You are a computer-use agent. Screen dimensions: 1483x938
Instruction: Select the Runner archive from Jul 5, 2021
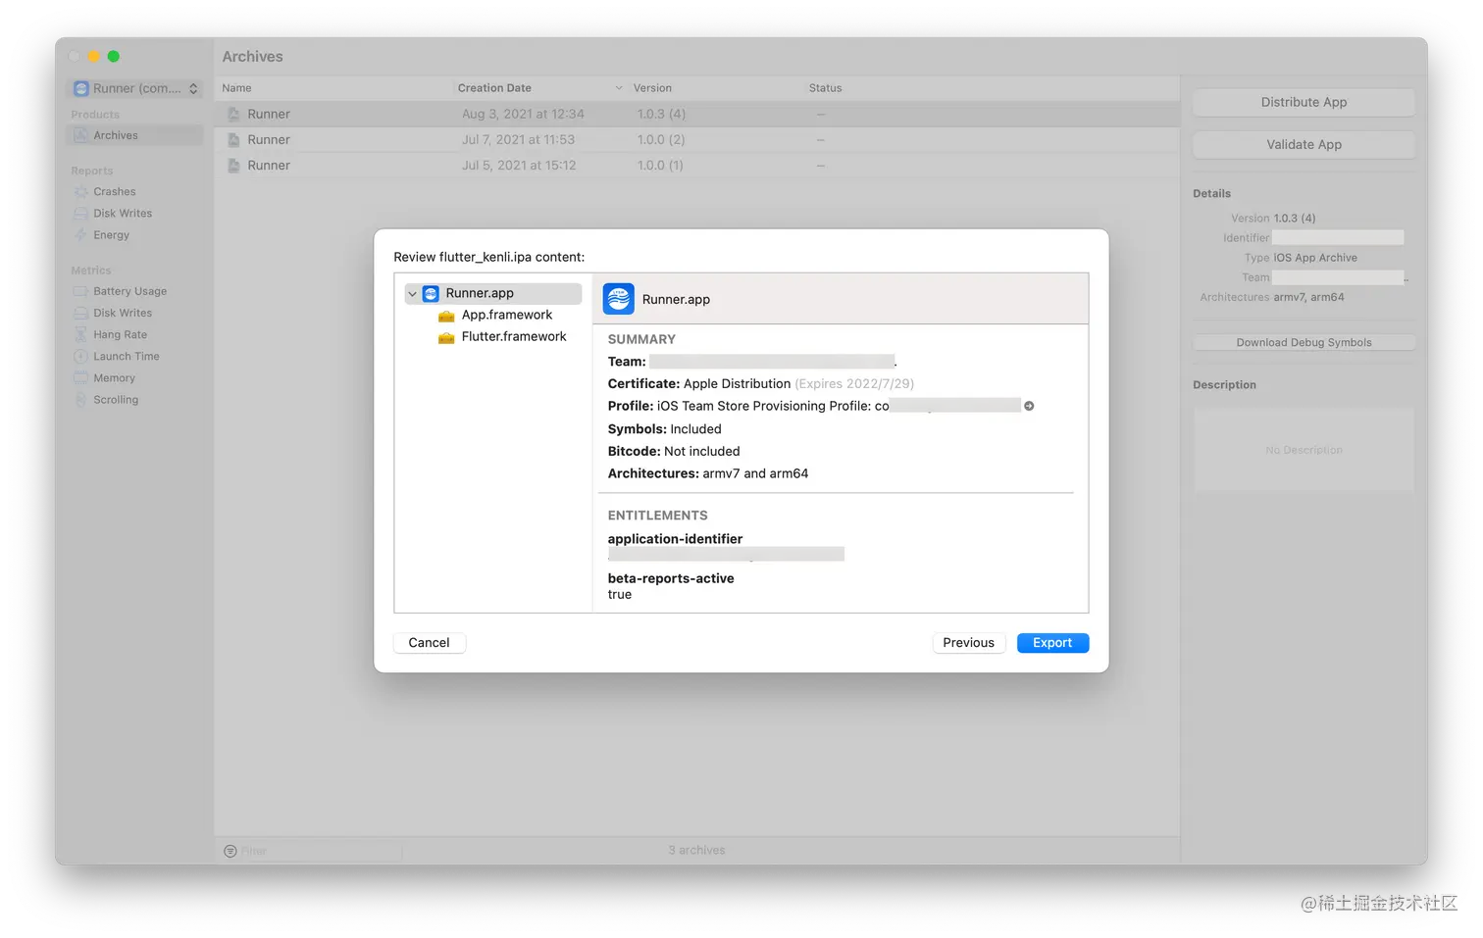(x=696, y=166)
